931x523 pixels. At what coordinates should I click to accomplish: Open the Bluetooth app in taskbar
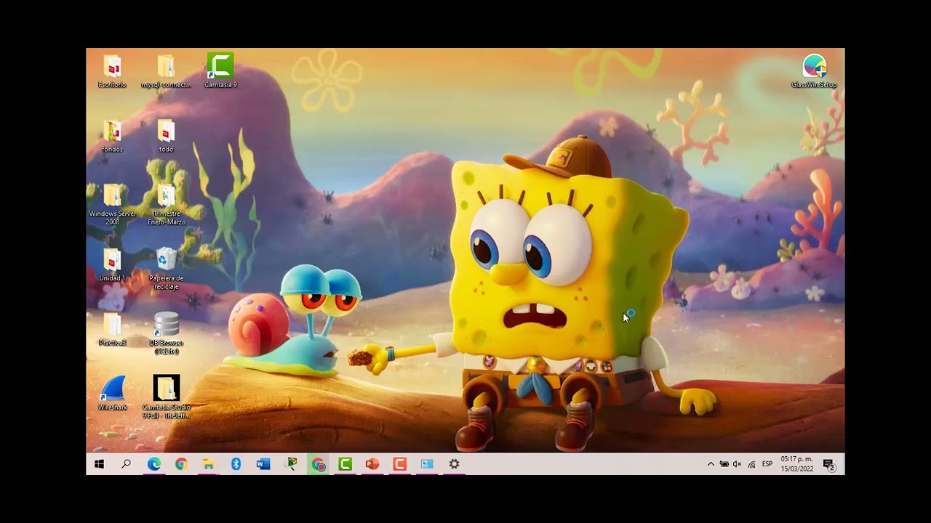236,464
